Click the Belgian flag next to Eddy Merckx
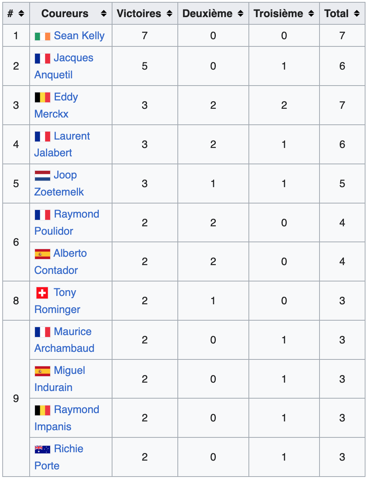The height and width of the screenshot is (480, 367). pyautogui.click(x=42, y=97)
